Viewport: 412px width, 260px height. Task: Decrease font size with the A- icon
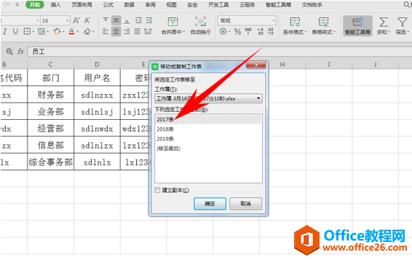pos(87,20)
